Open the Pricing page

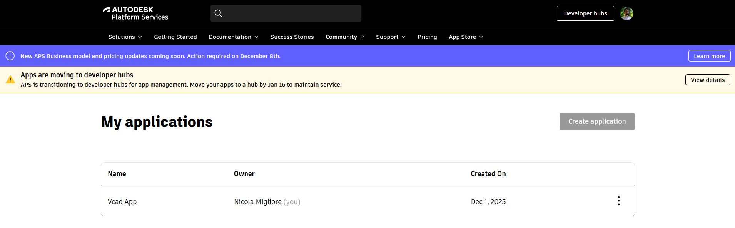(427, 37)
